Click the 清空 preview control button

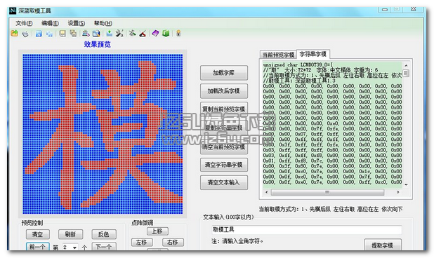coord(38,234)
